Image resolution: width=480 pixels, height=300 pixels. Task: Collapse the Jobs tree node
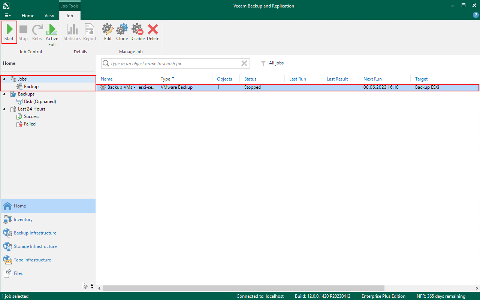tap(4, 79)
